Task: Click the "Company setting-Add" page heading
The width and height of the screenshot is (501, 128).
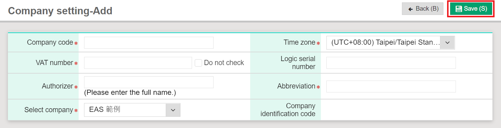Action: (x=60, y=11)
